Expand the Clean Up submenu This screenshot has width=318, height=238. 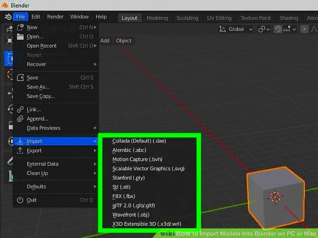[56, 173]
